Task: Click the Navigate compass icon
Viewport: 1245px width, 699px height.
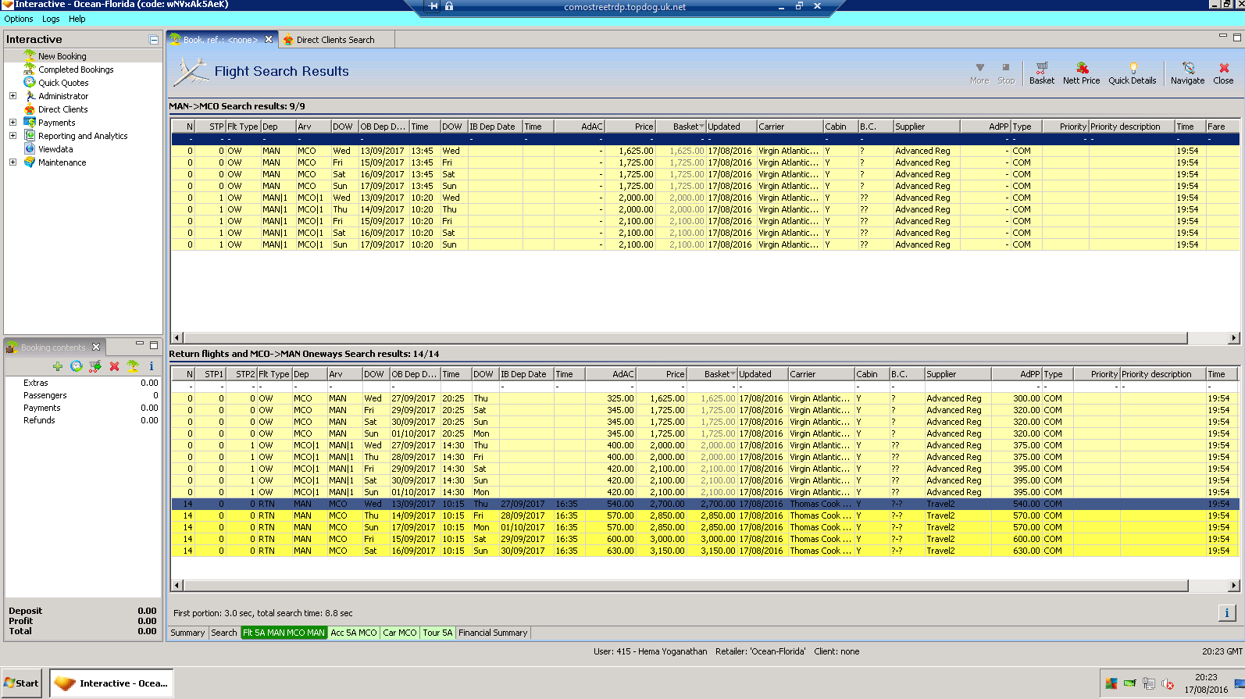Action: 1187,73
